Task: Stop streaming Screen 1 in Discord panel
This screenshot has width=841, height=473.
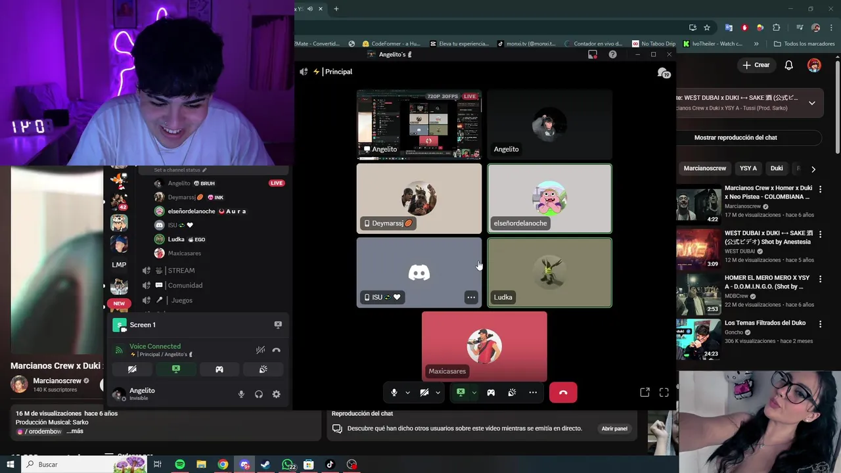Action: tap(278, 325)
